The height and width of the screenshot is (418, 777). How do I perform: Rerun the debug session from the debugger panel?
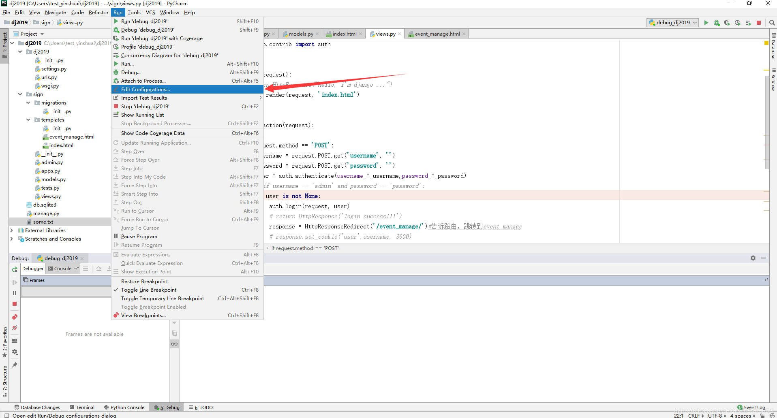pos(15,269)
